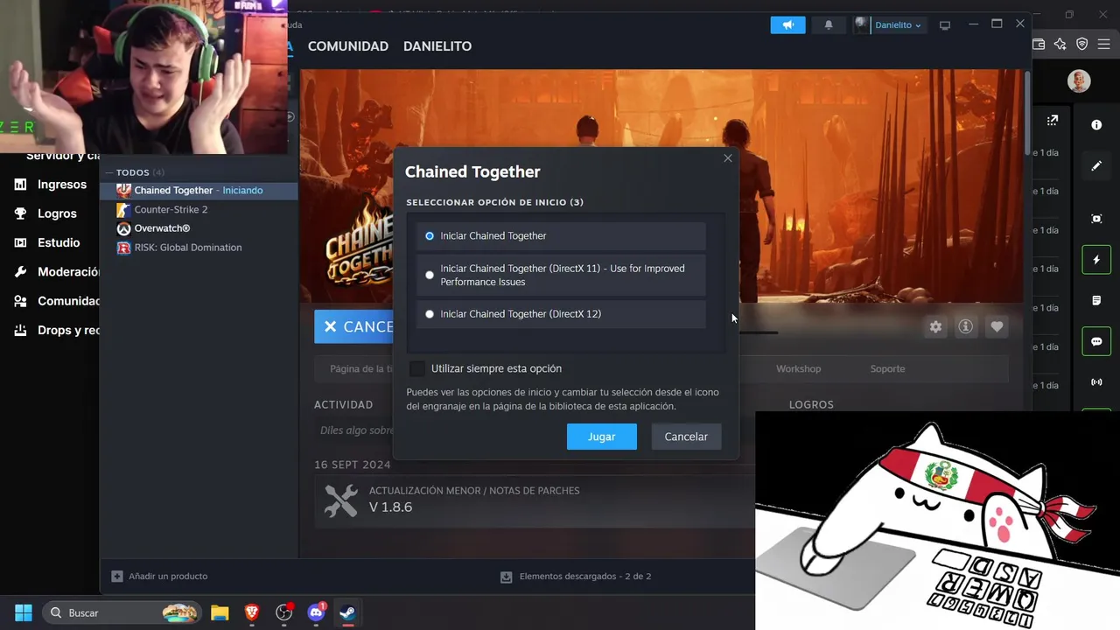Open the browser wallet icon
The width and height of the screenshot is (1120, 630).
point(1039,44)
